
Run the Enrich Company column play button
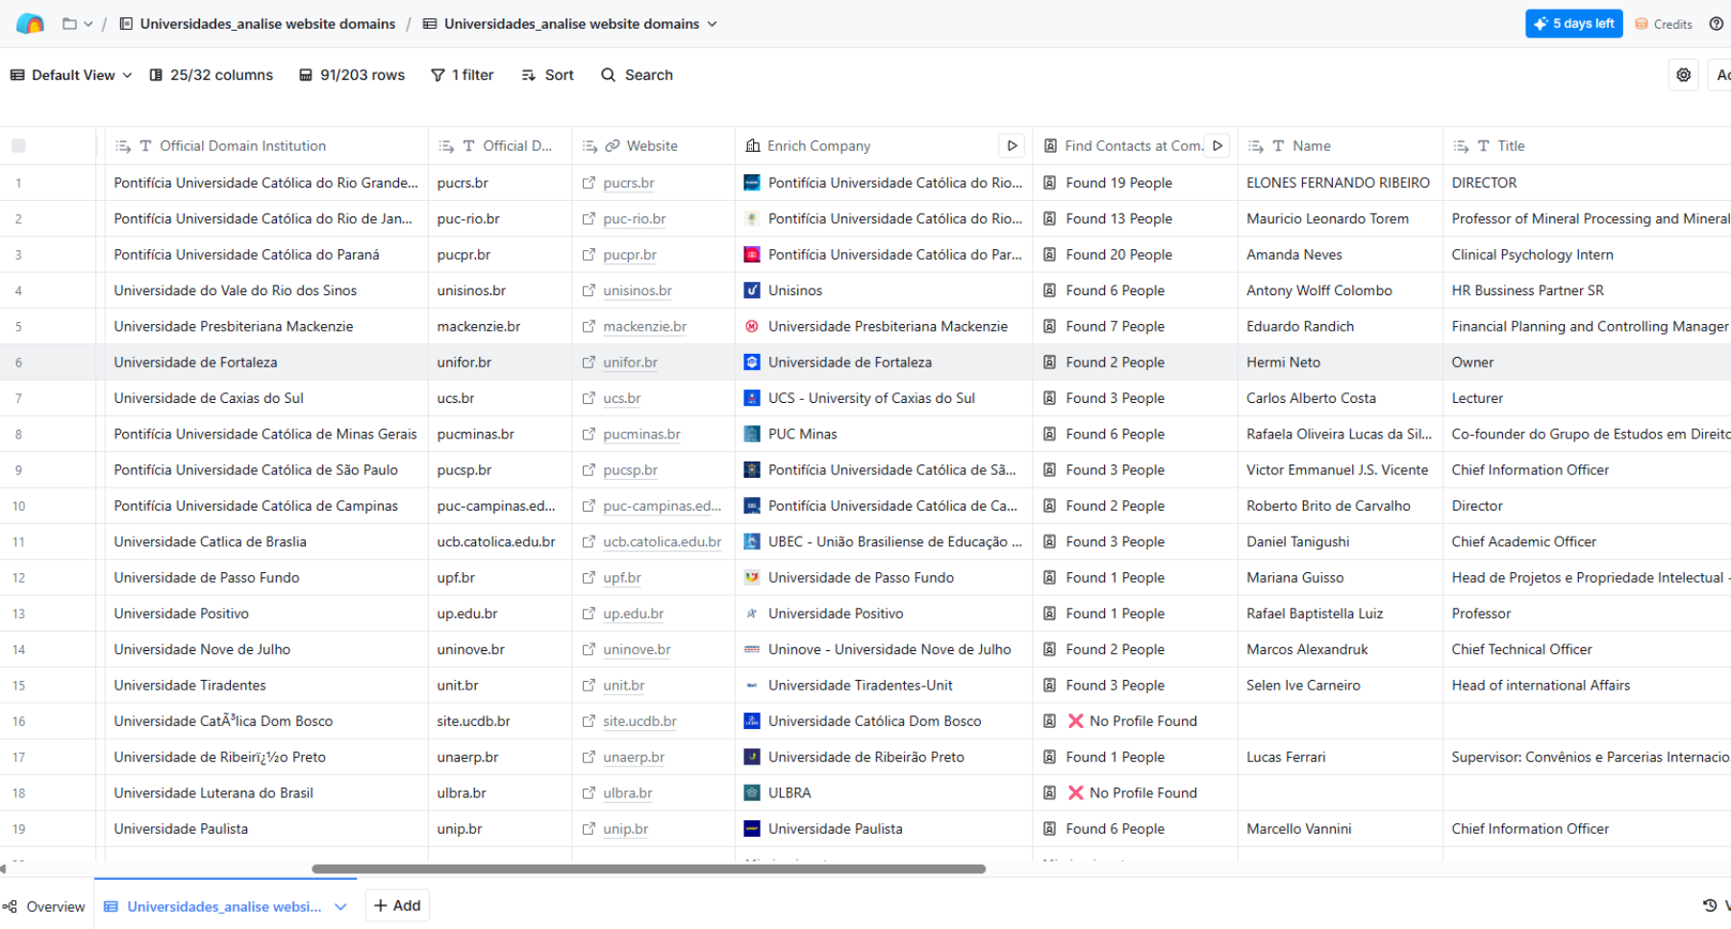point(1012,146)
